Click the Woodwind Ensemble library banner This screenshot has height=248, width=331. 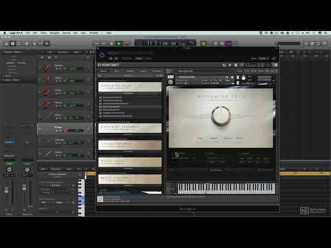130,128
